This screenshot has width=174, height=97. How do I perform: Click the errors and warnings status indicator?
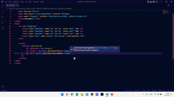(x=5, y=91)
